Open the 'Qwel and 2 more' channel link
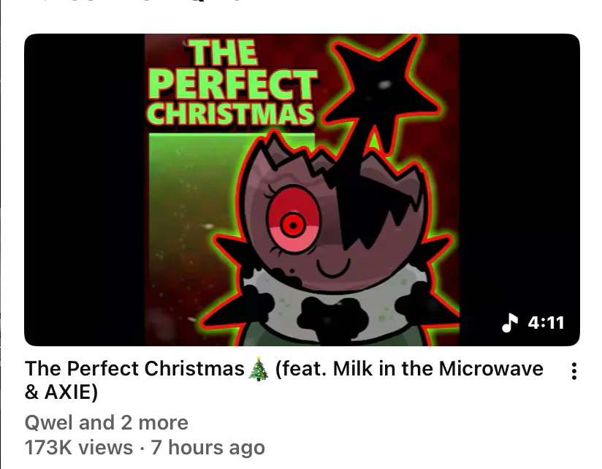This screenshot has width=602, height=469. [x=107, y=422]
